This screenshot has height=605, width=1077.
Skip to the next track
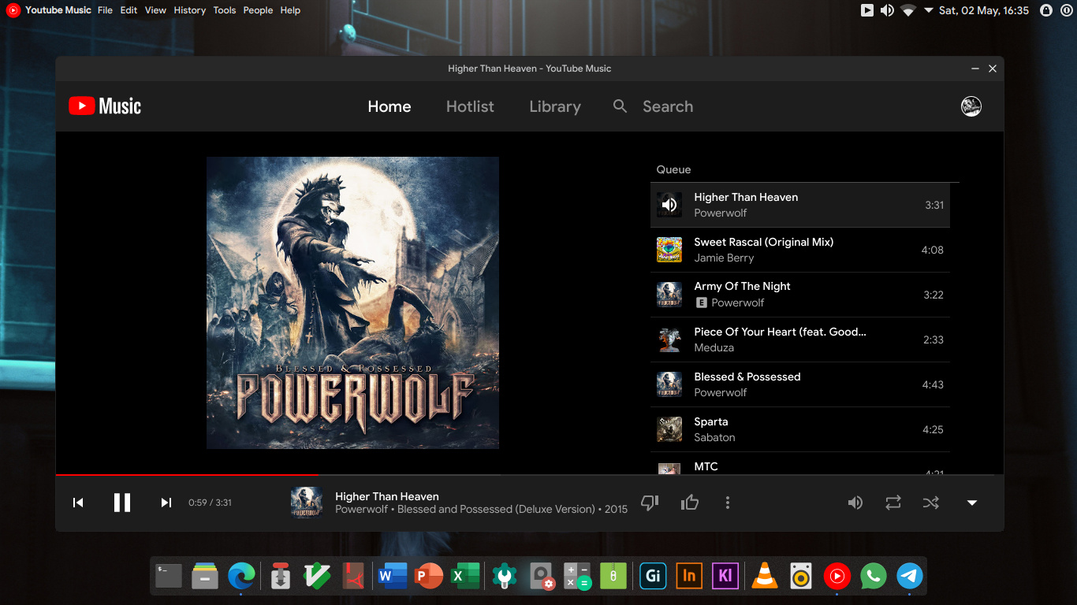point(166,503)
